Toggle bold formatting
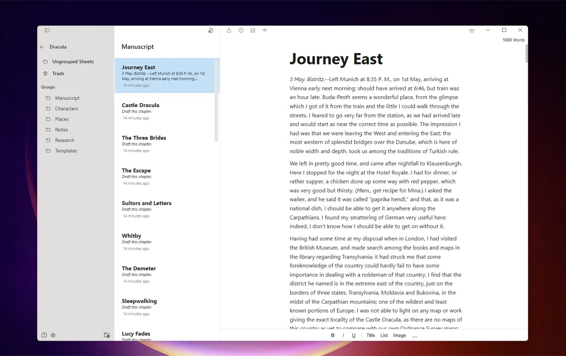The width and height of the screenshot is (566, 356). (x=333, y=335)
